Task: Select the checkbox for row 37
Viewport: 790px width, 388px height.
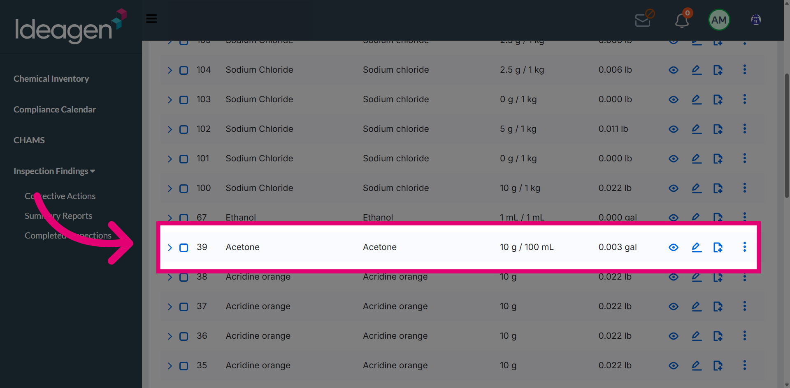Action: (184, 307)
